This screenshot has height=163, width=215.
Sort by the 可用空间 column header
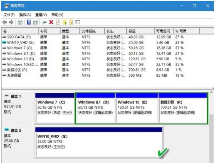pyautogui.click(x=164, y=31)
